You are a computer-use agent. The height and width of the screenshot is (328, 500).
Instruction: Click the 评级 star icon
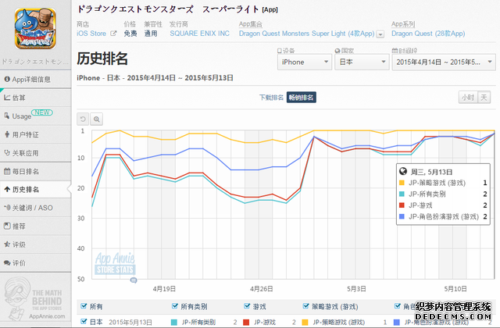click(x=7, y=244)
